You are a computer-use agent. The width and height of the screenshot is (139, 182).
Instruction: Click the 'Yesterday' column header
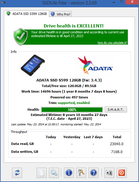[72, 137]
